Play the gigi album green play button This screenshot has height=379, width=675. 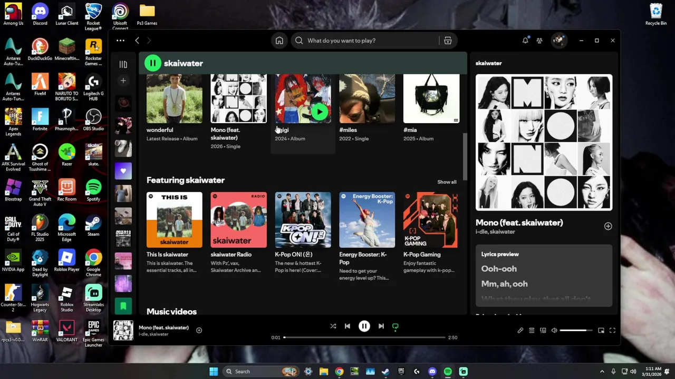click(320, 112)
